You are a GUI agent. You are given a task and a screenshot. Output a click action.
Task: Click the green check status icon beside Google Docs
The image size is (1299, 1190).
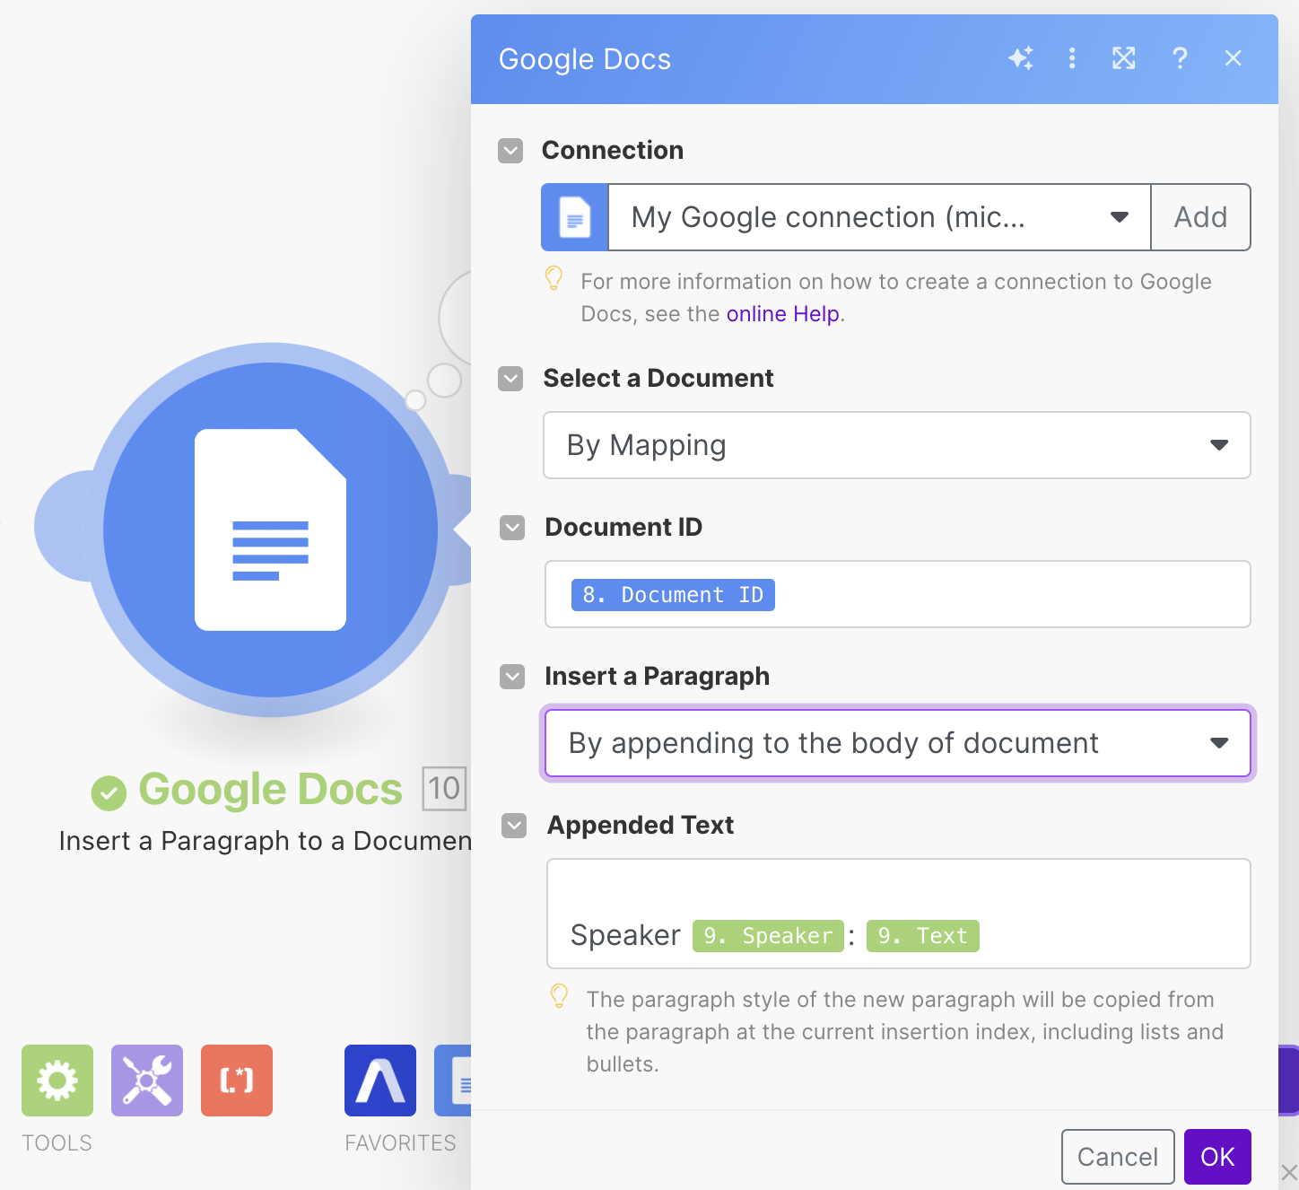109,792
